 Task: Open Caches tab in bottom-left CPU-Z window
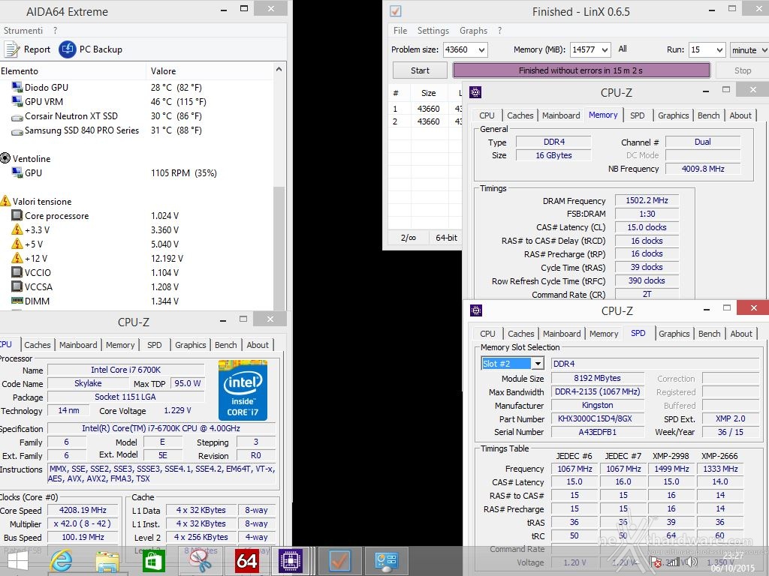click(x=38, y=345)
